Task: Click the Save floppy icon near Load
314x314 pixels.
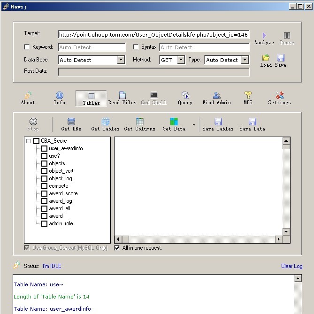Action: 281,58
